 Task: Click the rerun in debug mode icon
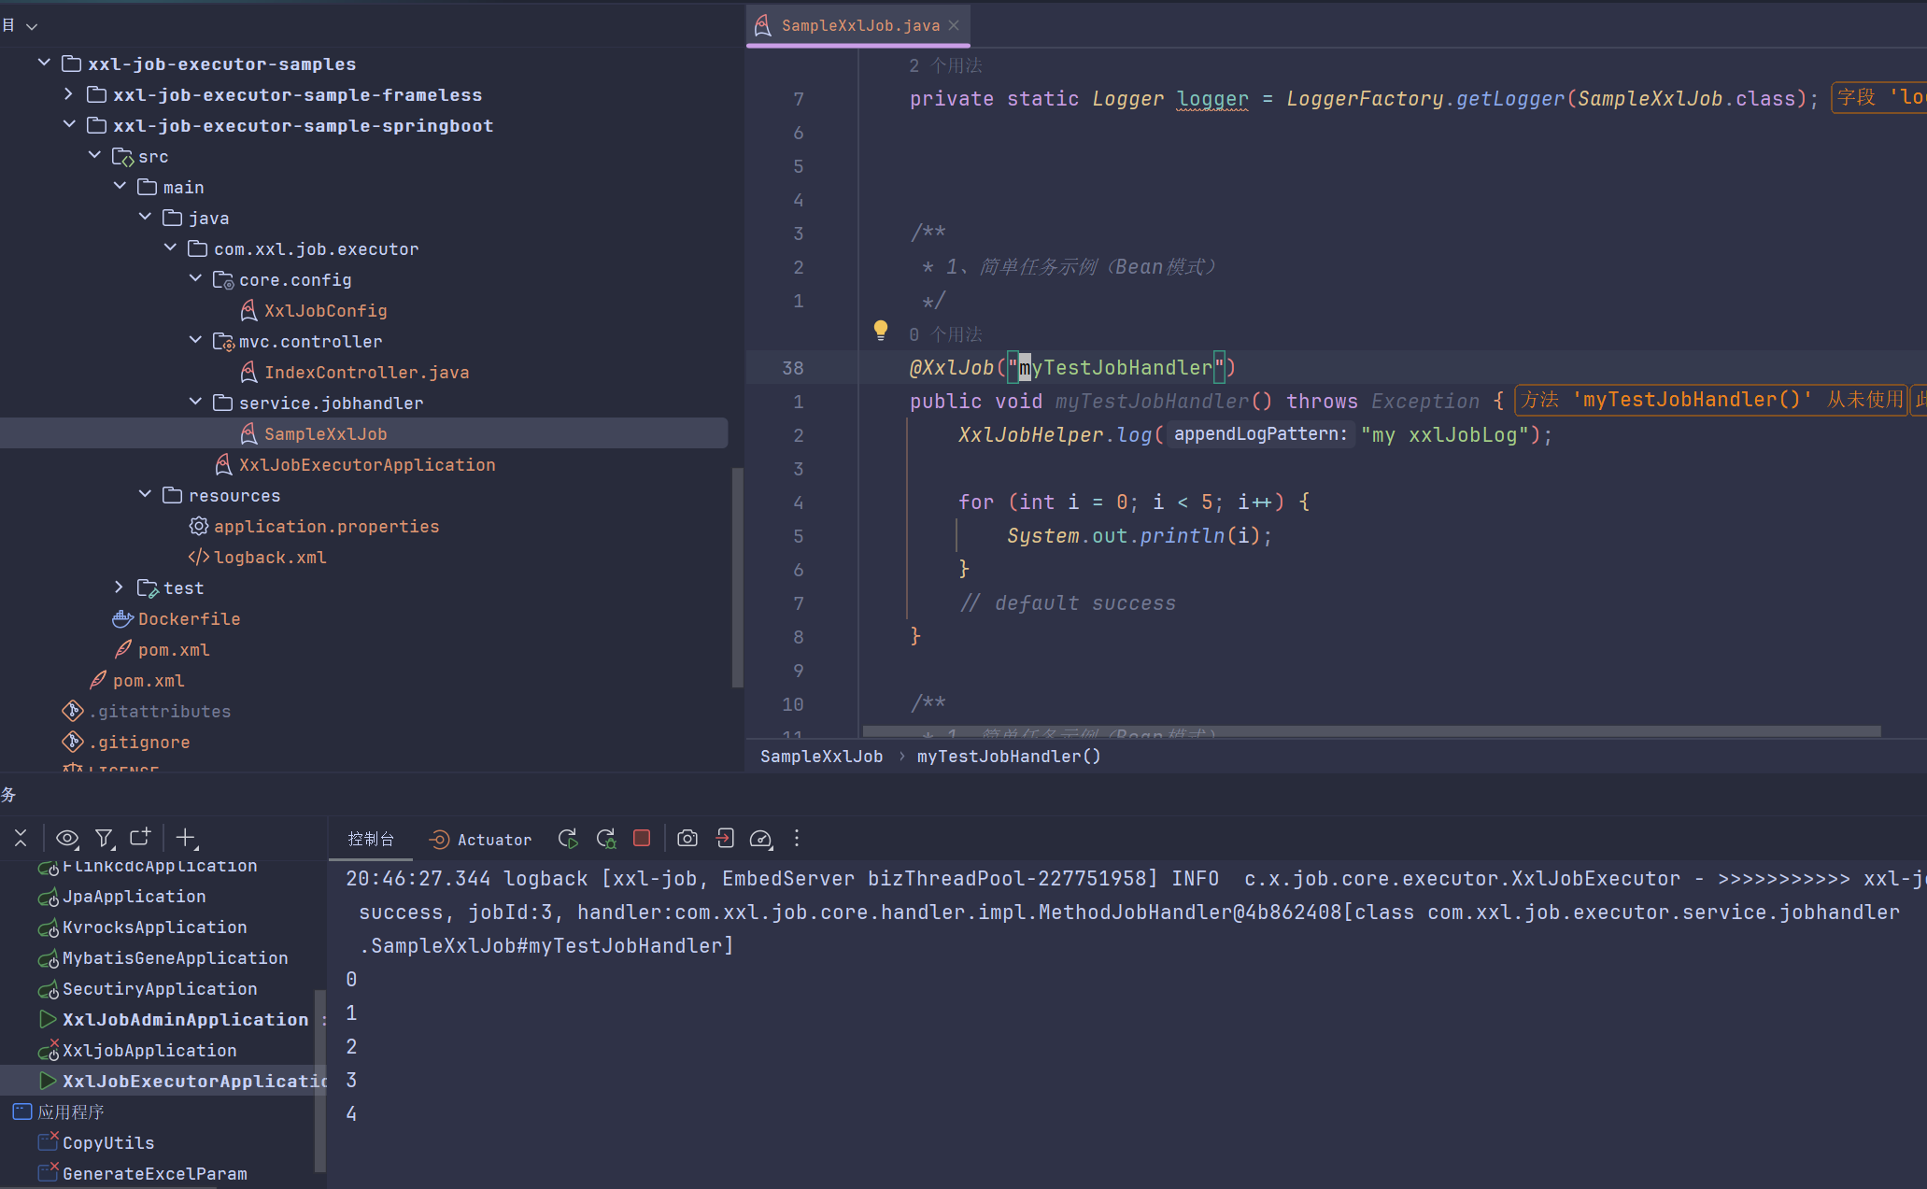coord(606,839)
